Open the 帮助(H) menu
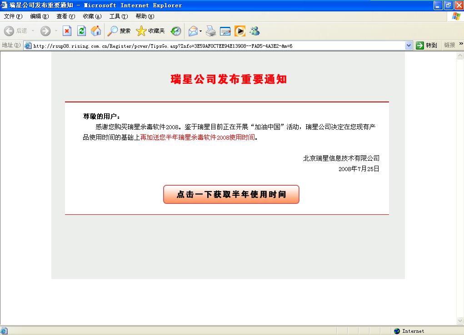Viewport: 464px width, 335px height. tap(145, 16)
